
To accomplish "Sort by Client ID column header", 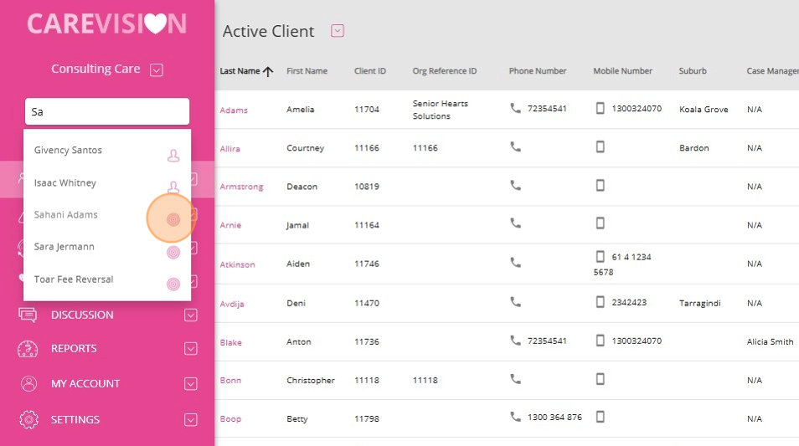I will [x=370, y=71].
